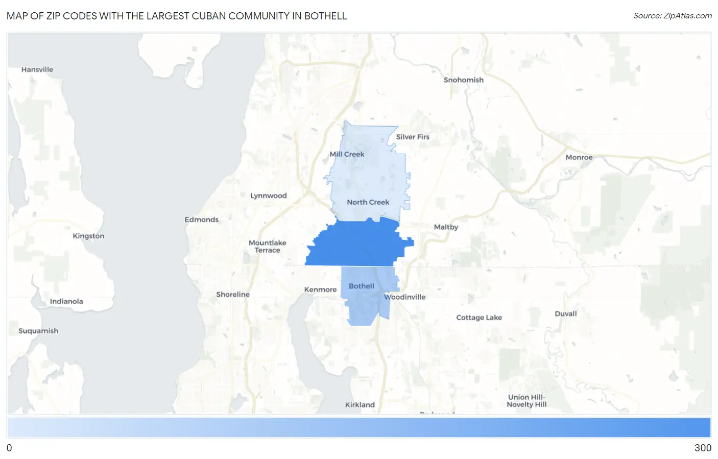This screenshot has height=459, width=718.
Task: Click the legend maximum value 300
Action: point(703,448)
